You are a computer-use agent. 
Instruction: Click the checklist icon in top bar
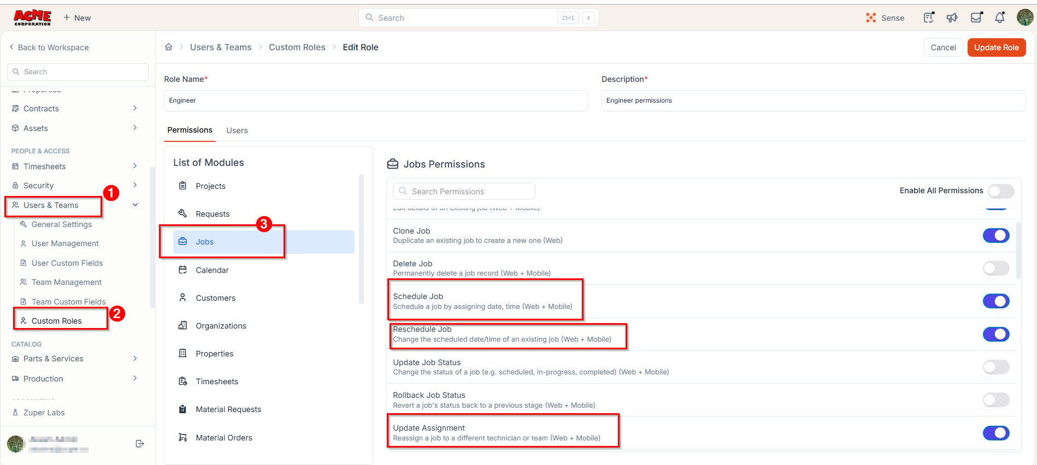pos(928,18)
